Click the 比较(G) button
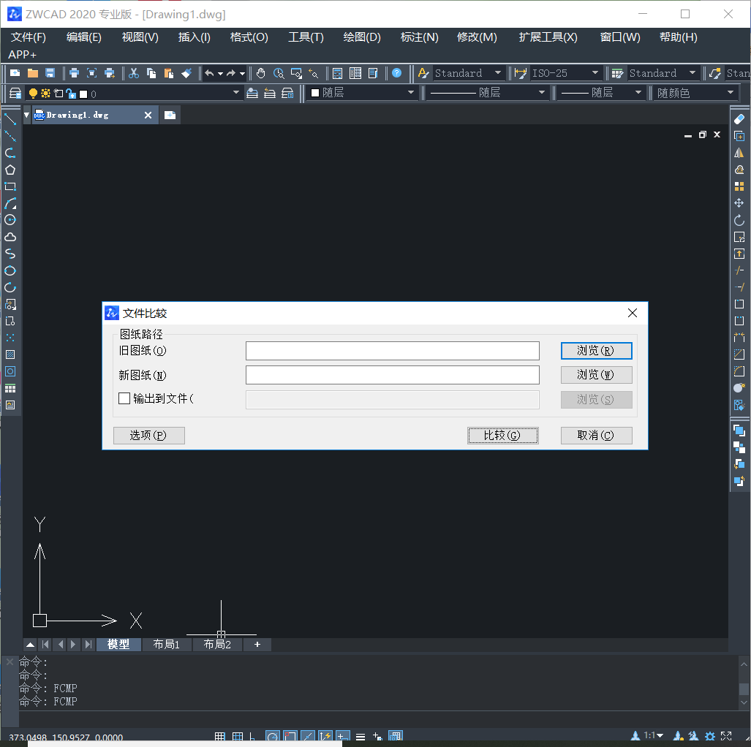The image size is (751, 747). [502, 435]
